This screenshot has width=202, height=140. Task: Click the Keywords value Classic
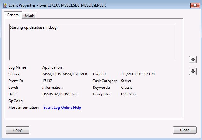click(x=126, y=87)
